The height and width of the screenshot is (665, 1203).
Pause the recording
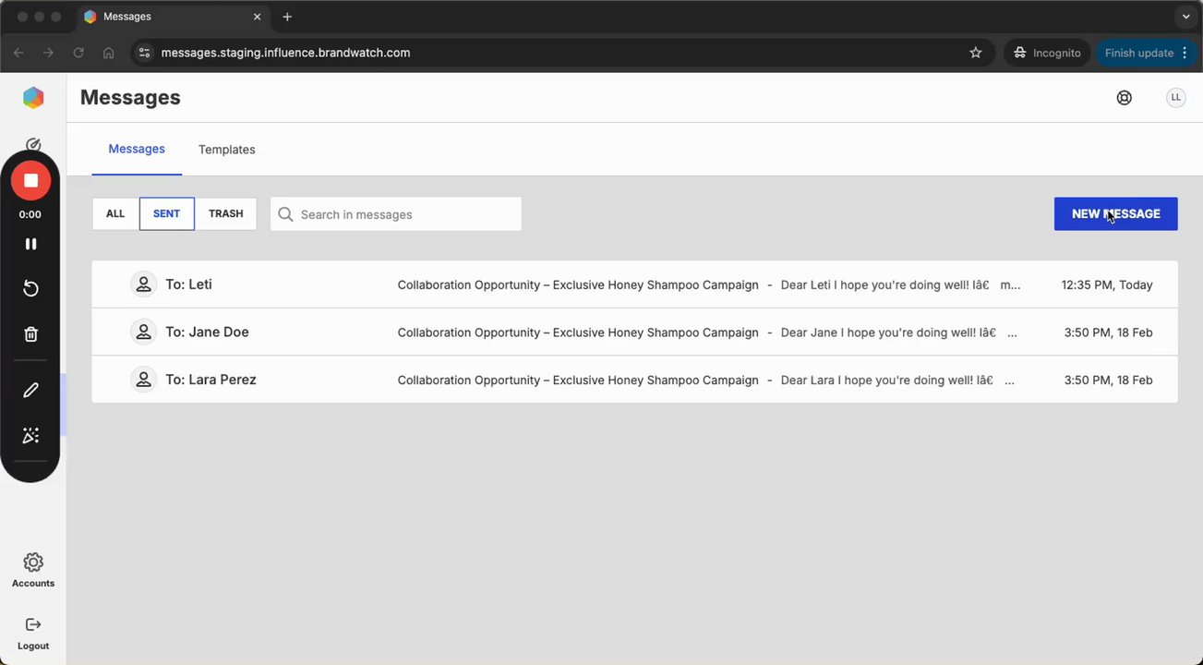(x=30, y=244)
